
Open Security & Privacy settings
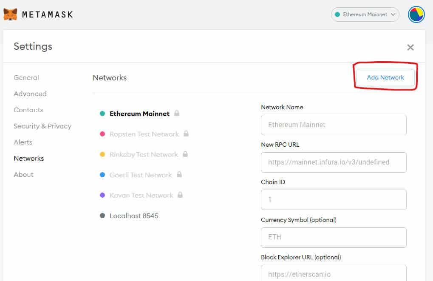(42, 126)
